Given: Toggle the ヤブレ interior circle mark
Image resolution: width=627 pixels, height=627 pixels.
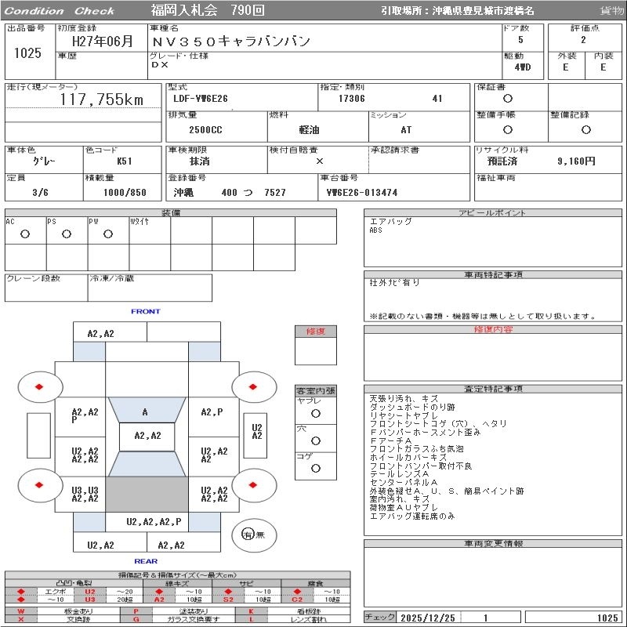Looking at the screenshot, I should (315, 413).
